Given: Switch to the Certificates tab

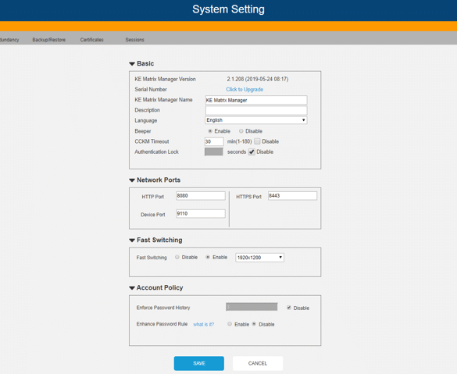Looking at the screenshot, I should coord(92,40).
